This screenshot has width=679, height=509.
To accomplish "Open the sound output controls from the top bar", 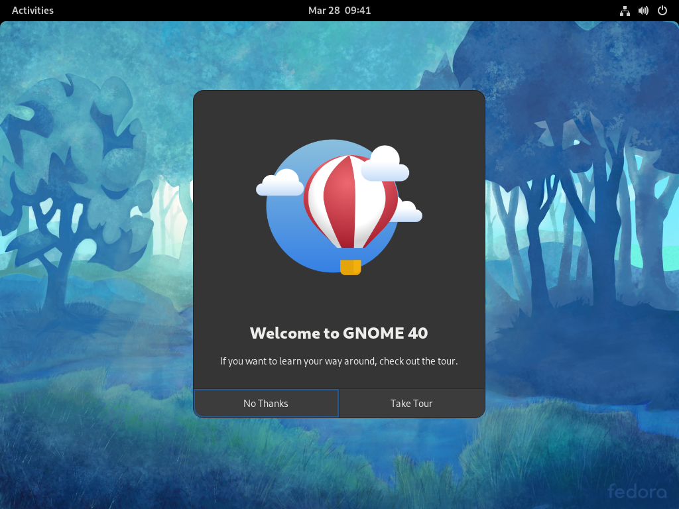I will pos(643,10).
